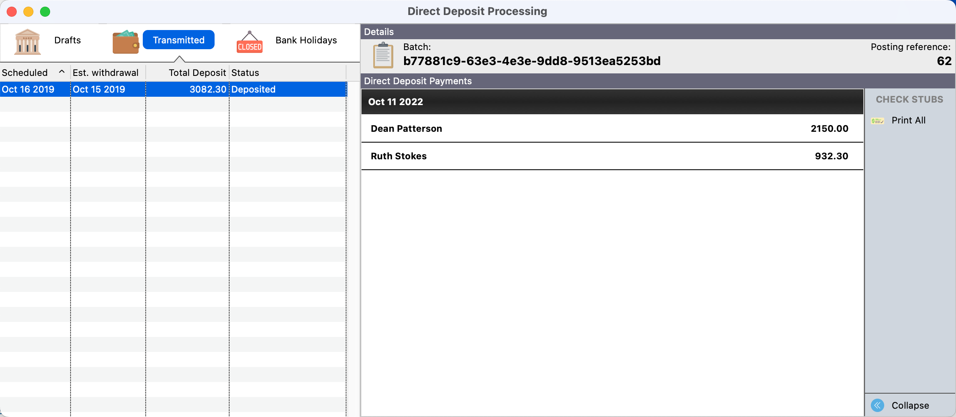Sort by Status column header

coord(245,73)
